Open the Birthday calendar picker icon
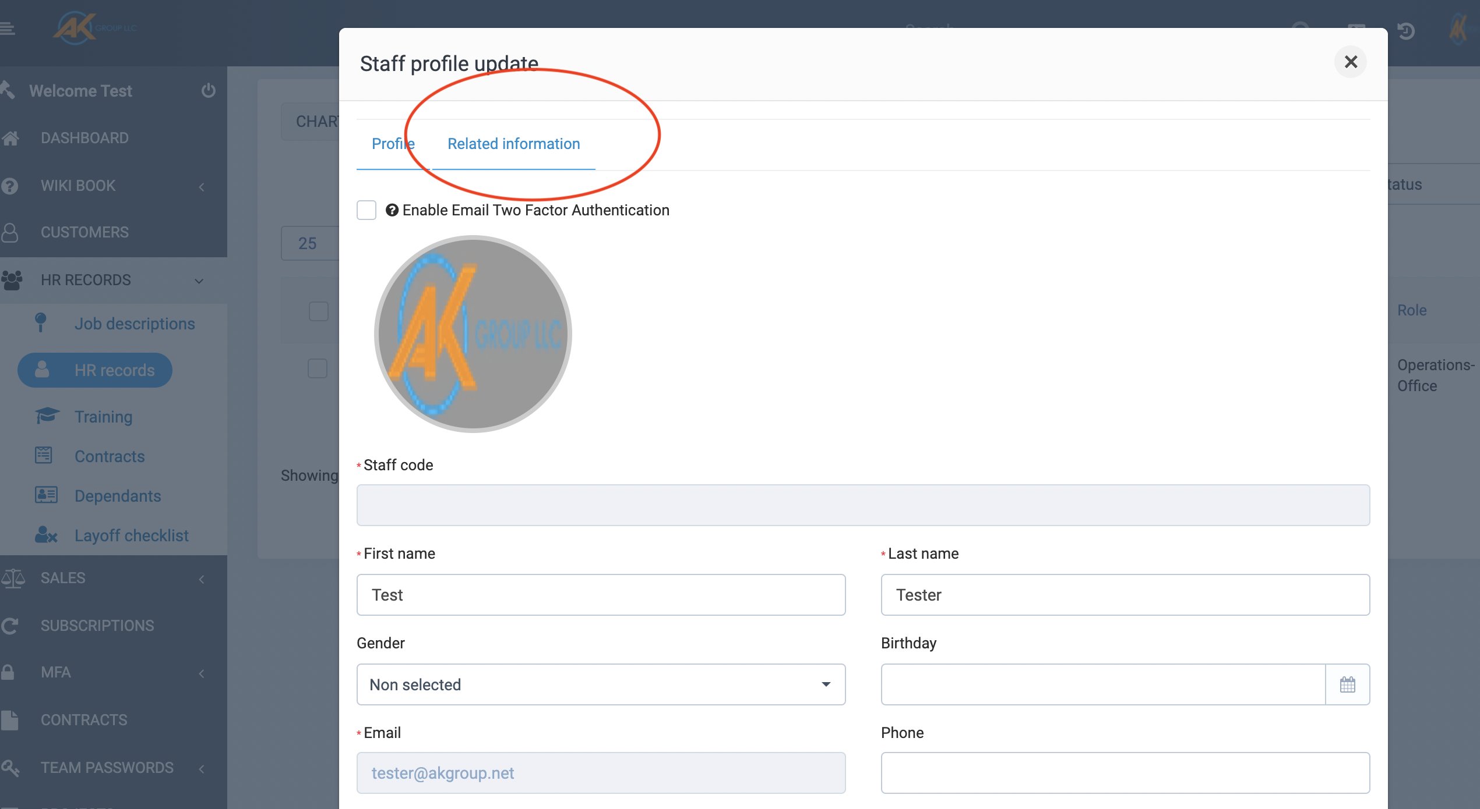The image size is (1480, 809). (1347, 684)
